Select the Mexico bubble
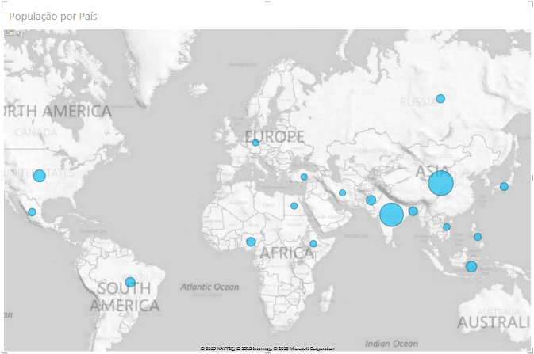Viewport: 534px width, 354px height. click(x=32, y=212)
